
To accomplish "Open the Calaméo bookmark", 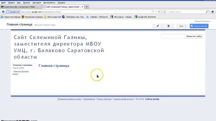I will (x=98, y=17).
